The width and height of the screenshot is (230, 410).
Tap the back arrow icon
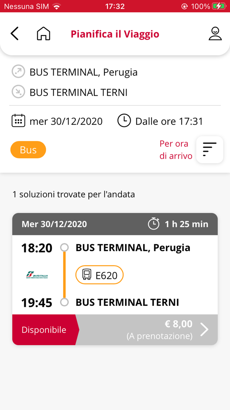(x=14, y=34)
